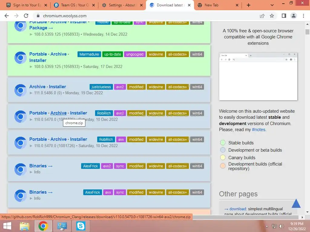Expand Info under AlexFrick avx Binaries
Image resolution: width=310 pixels, height=232 pixels.
coord(31,198)
